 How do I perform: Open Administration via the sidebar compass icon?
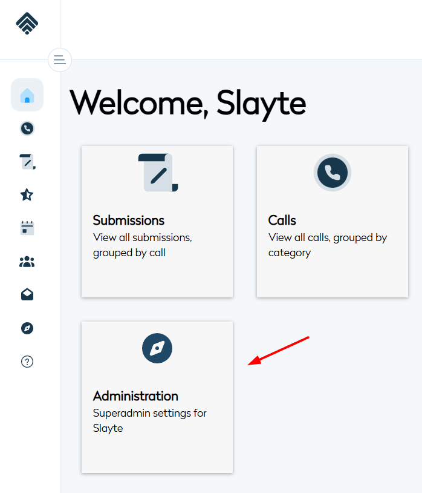click(x=27, y=328)
